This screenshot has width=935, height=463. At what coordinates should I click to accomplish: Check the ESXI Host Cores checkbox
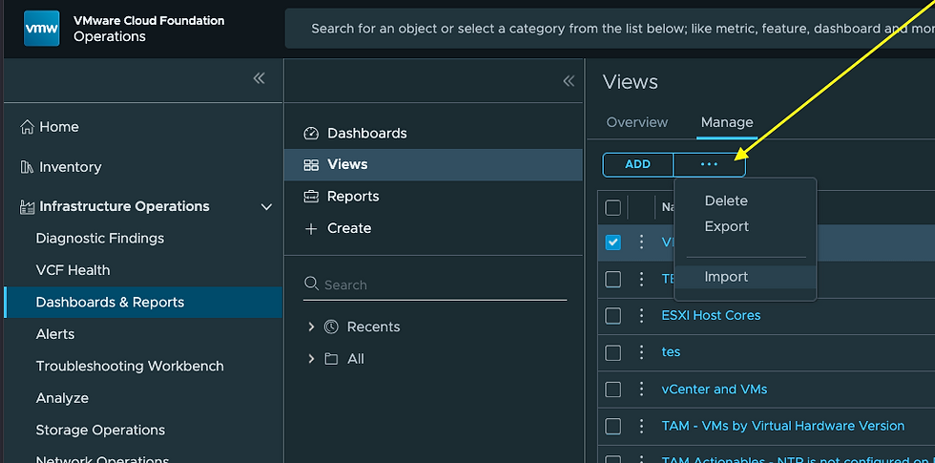(x=613, y=316)
